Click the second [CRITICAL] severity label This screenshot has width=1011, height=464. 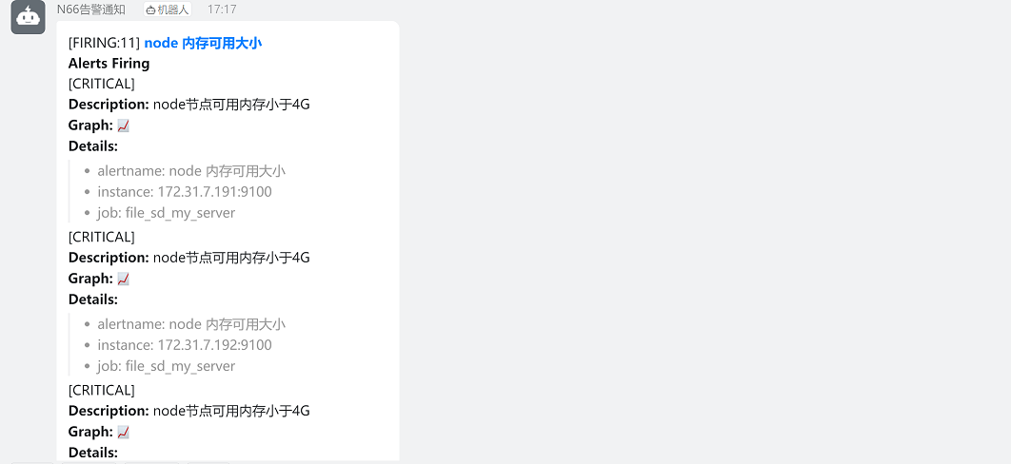click(x=102, y=237)
